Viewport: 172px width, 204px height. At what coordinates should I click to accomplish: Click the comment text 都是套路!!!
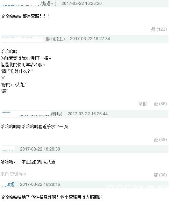click(x=36, y=16)
